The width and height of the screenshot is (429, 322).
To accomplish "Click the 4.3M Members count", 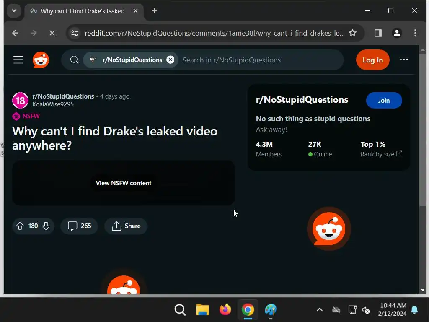I will pos(269,149).
